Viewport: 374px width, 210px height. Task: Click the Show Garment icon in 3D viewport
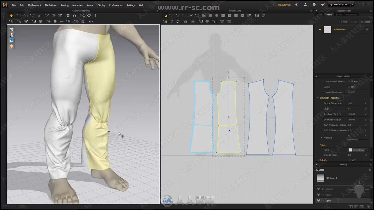point(12,29)
